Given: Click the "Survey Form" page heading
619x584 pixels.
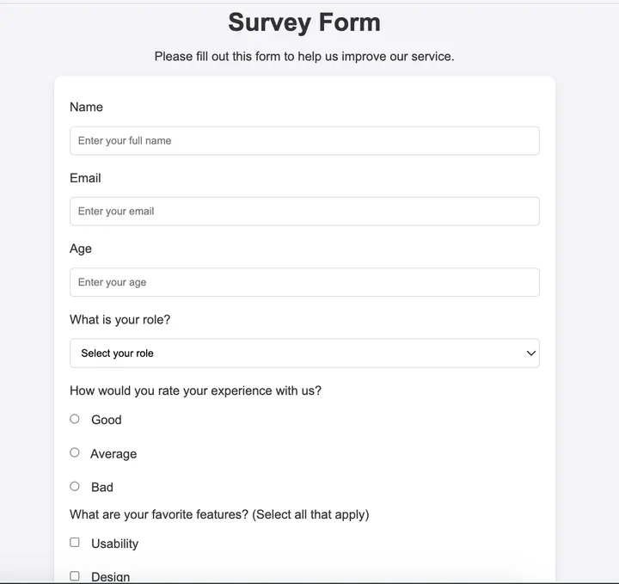Looking at the screenshot, I should click(x=304, y=22).
